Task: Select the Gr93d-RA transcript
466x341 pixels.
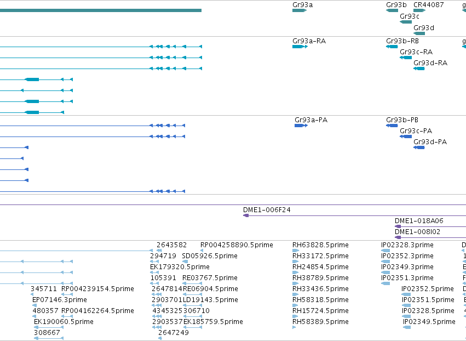Action: [419, 69]
